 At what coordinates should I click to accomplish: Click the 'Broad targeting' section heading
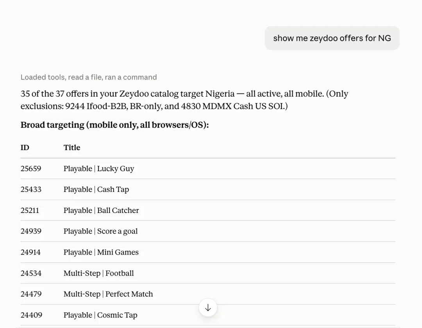(x=114, y=125)
